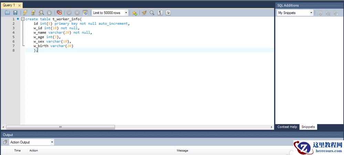The height and width of the screenshot is (155, 344).
Task: Replace editor text with selected snippet icon
Action: point(320,13)
